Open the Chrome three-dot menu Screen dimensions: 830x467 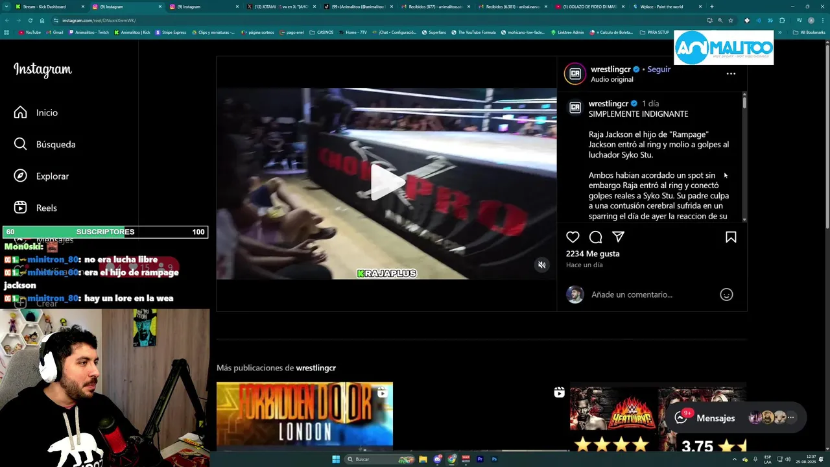(822, 21)
